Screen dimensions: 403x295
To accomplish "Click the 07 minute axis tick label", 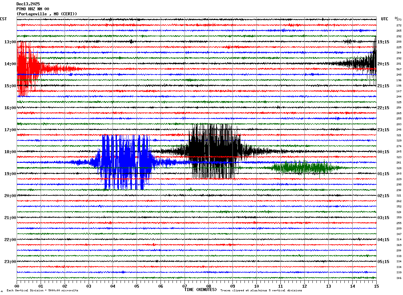I will pyautogui.click(x=185, y=286).
